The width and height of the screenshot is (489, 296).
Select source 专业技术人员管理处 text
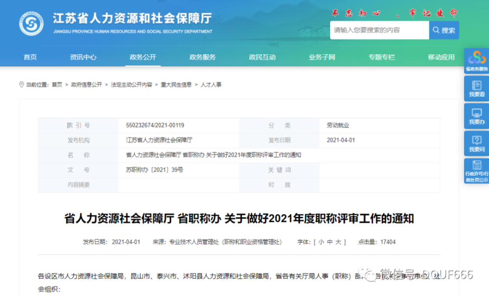coord(194,242)
